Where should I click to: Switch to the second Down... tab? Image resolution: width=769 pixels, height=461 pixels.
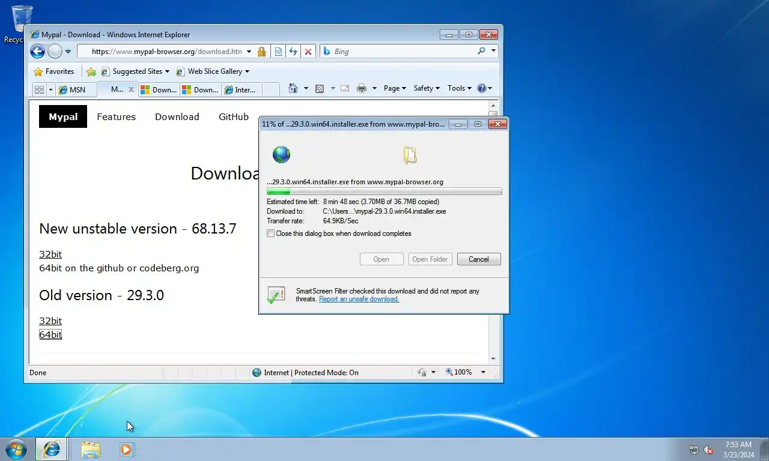click(x=200, y=89)
